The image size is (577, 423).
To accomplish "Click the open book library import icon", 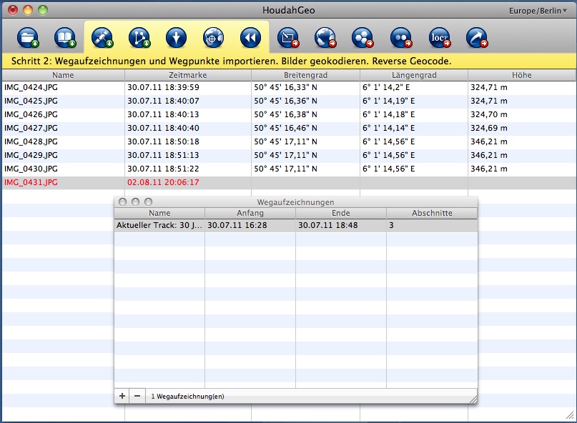I will coord(65,38).
